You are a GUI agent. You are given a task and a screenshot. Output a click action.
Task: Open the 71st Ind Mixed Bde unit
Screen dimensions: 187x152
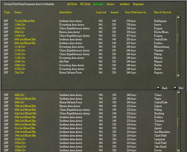[24, 21]
